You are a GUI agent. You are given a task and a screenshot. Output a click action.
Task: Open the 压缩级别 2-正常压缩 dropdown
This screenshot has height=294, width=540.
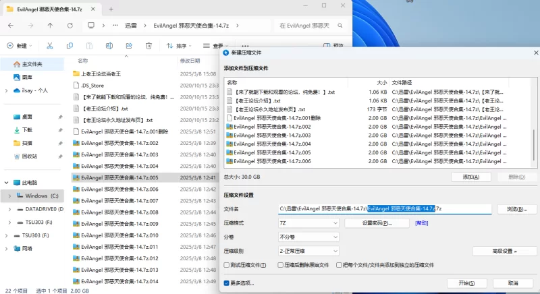[x=308, y=251]
